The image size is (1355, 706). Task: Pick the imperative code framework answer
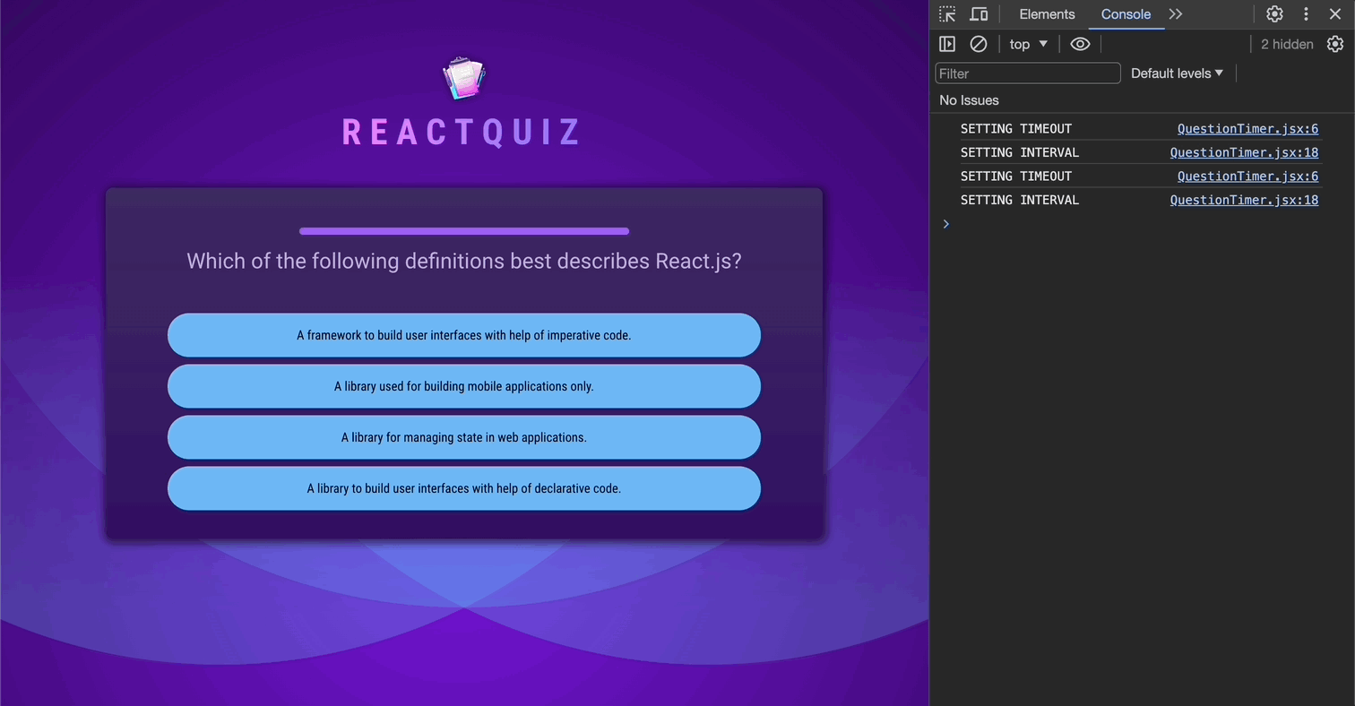(x=464, y=335)
